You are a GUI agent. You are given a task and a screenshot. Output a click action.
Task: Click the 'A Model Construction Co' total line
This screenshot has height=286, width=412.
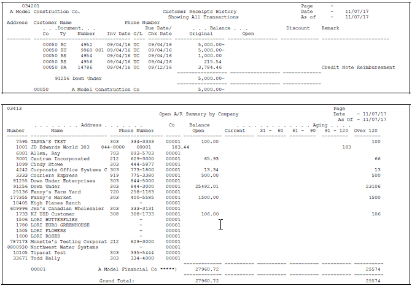(x=106, y=90)
